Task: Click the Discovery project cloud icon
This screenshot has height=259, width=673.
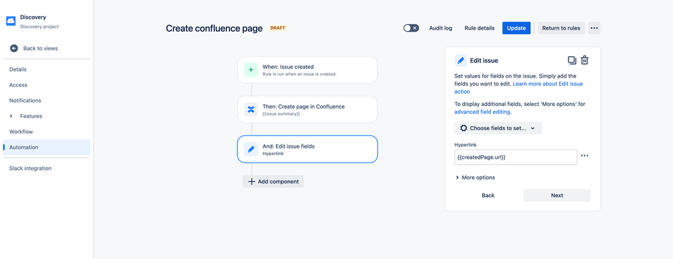Action: tap(11, 21)
